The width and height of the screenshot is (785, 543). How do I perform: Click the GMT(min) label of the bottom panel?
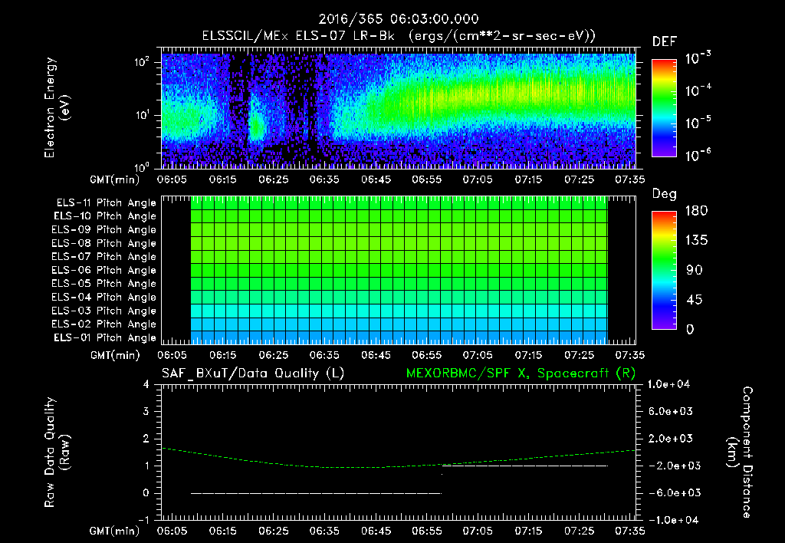coord(115,531)
